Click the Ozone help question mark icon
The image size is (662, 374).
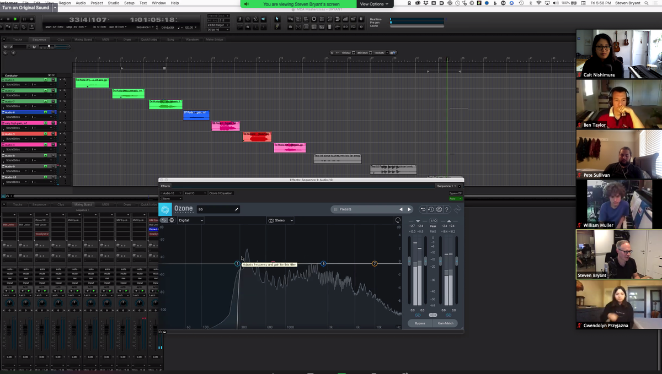click(447, 209)
